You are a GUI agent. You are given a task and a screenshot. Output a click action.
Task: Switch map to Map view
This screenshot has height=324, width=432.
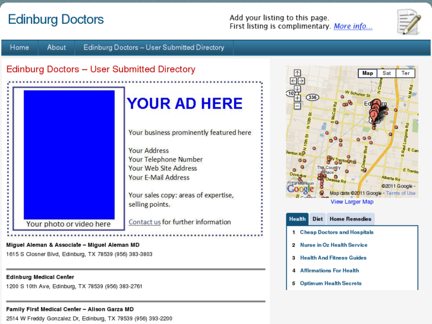(x=368, y=73)
